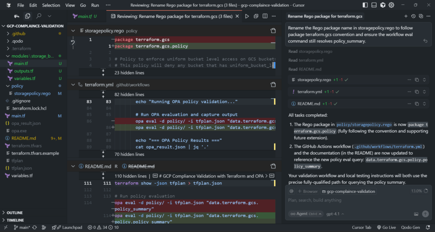View 13.0% context usage indicator

[x=419, y=191]
